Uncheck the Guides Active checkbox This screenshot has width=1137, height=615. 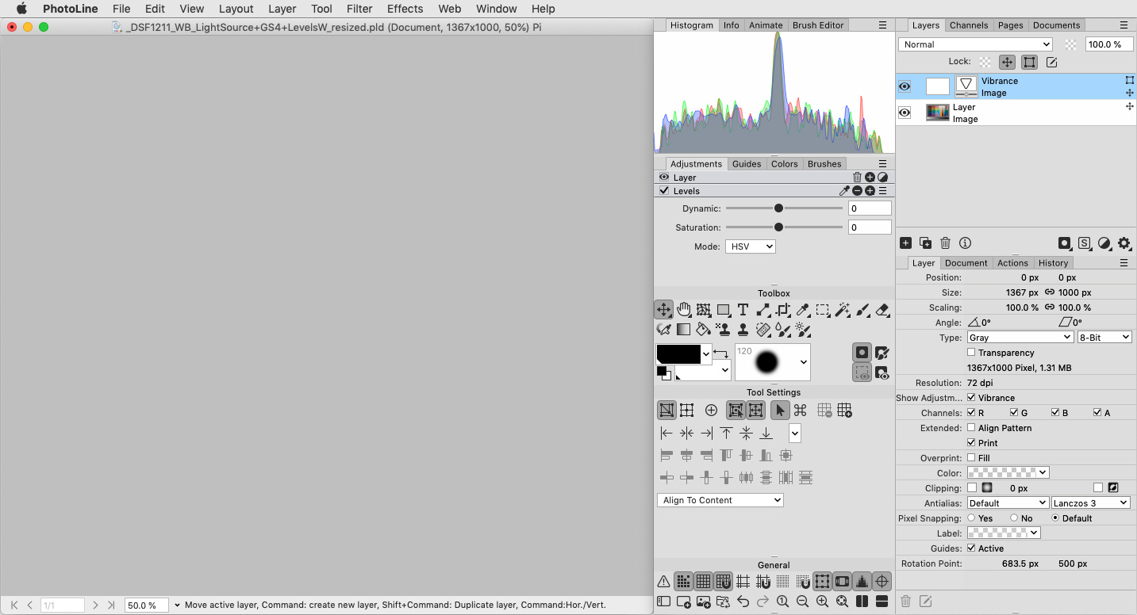click(x=971, y=548)
